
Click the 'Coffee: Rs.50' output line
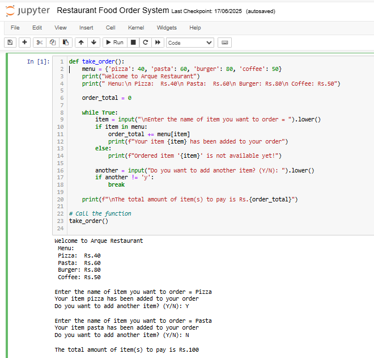click(79, 277)
